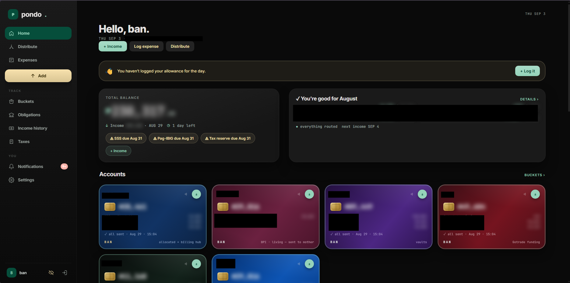The width and height of the screenshot is (570, 283).
Task: Click the "You're good for August" heading
Action: point(329,99)
